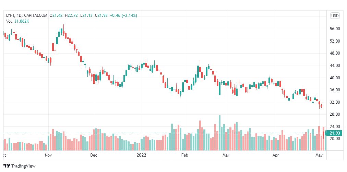The width and height of the screenshot is (347, 172).
Task: Click the 28.00 price axis label
Action: (x=335, y=114)
